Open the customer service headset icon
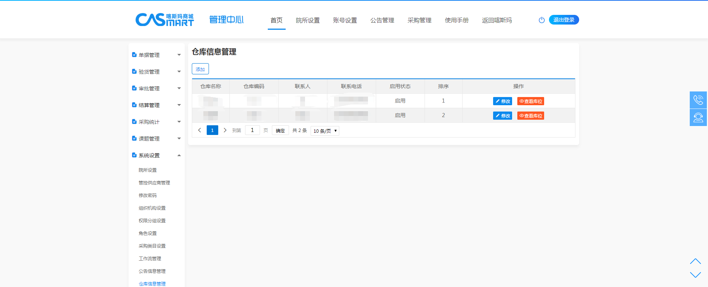This screenshot has height=287, width=708. (698, 117)
